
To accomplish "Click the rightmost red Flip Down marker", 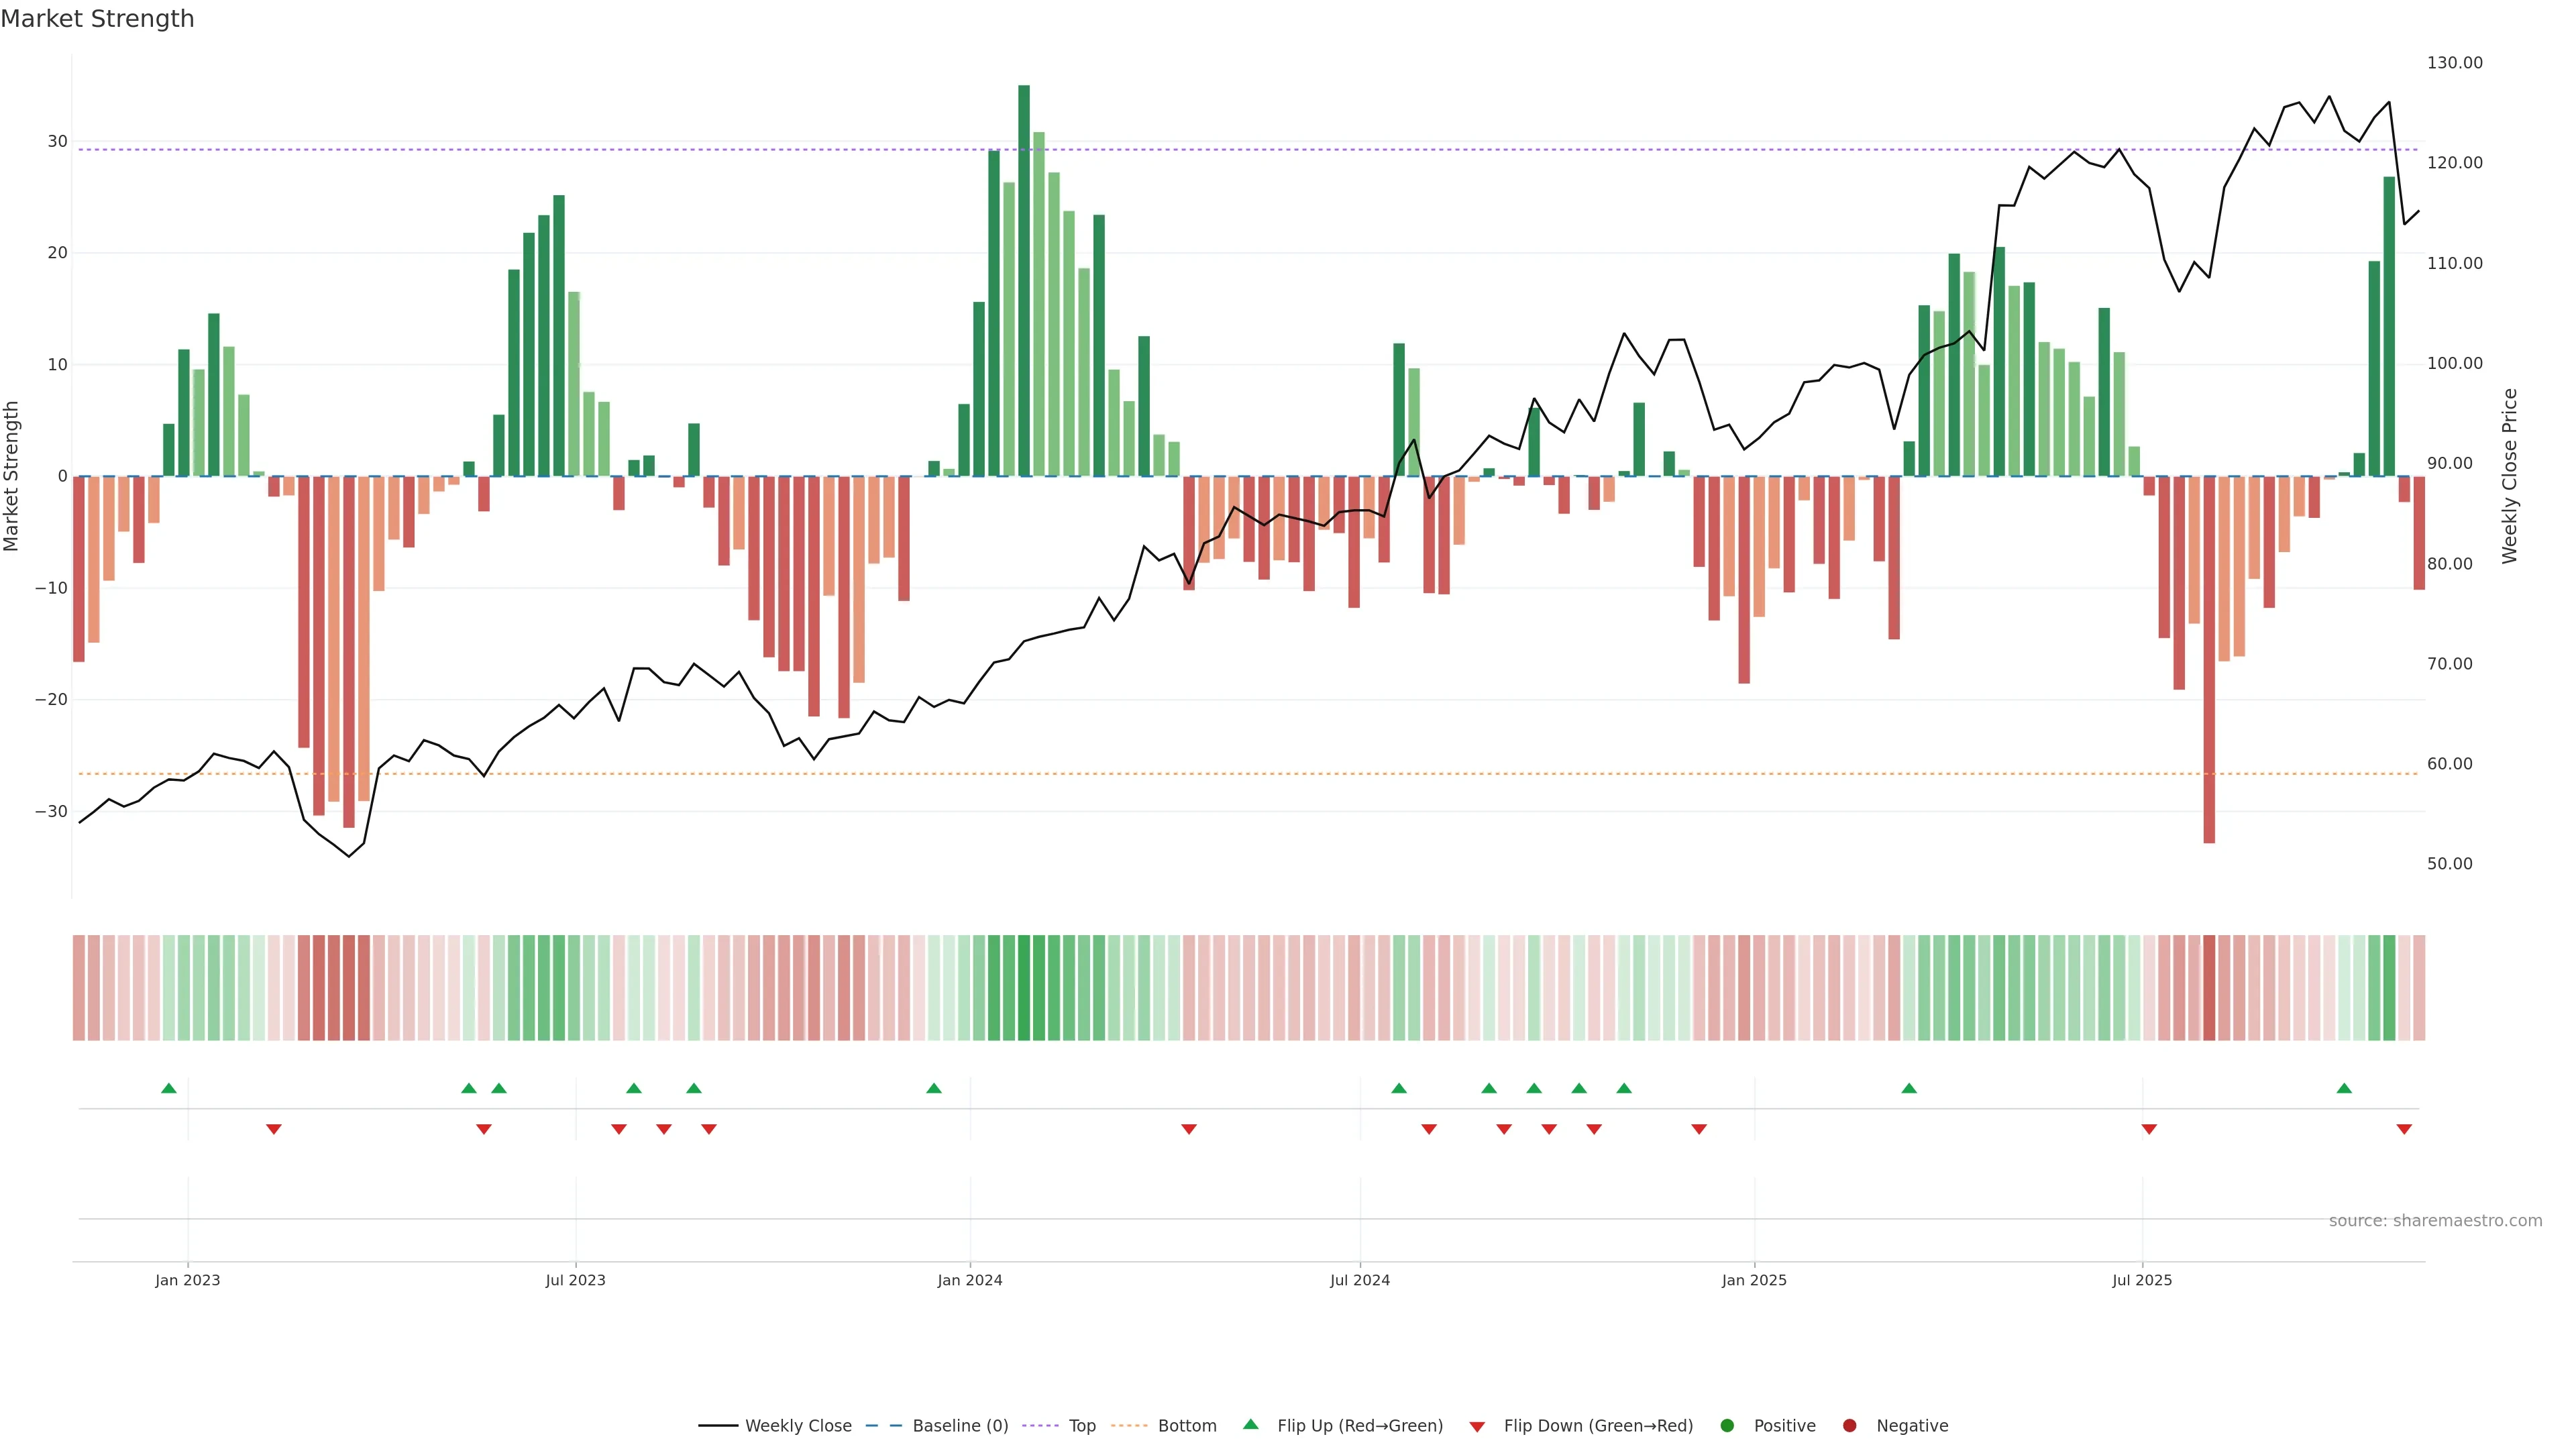I will click(x=2404, y=1129).
